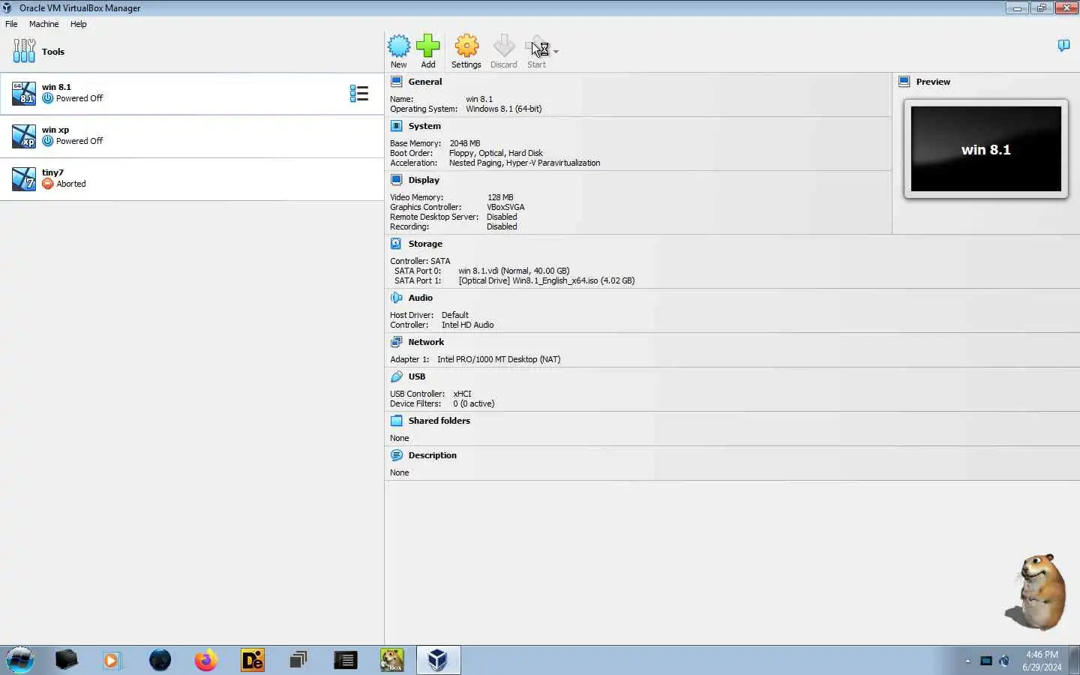Viewport: 1080px width, 675px height.
Task: Click the Display monitor icon
Action: pos(397,180)
